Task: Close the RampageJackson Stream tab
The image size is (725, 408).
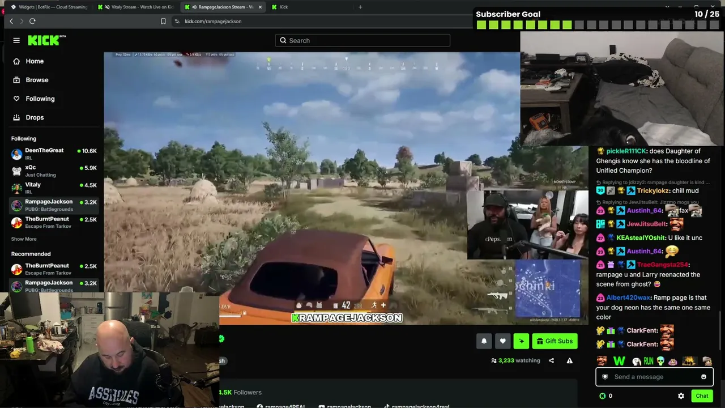Action: 261,7
